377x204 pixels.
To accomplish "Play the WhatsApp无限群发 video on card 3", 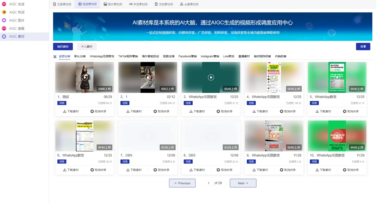I will tap(211, 77).
